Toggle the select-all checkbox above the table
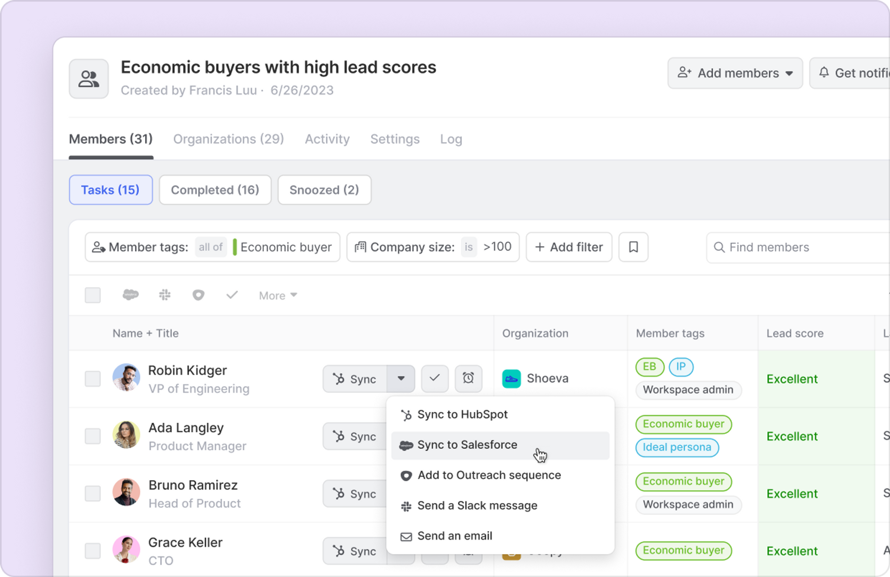This screenshot has height=577, width=890. point(93,295)
